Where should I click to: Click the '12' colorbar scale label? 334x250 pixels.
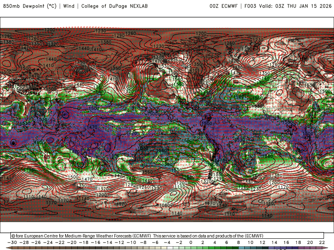pyautogui.click(x=263, y=242)
